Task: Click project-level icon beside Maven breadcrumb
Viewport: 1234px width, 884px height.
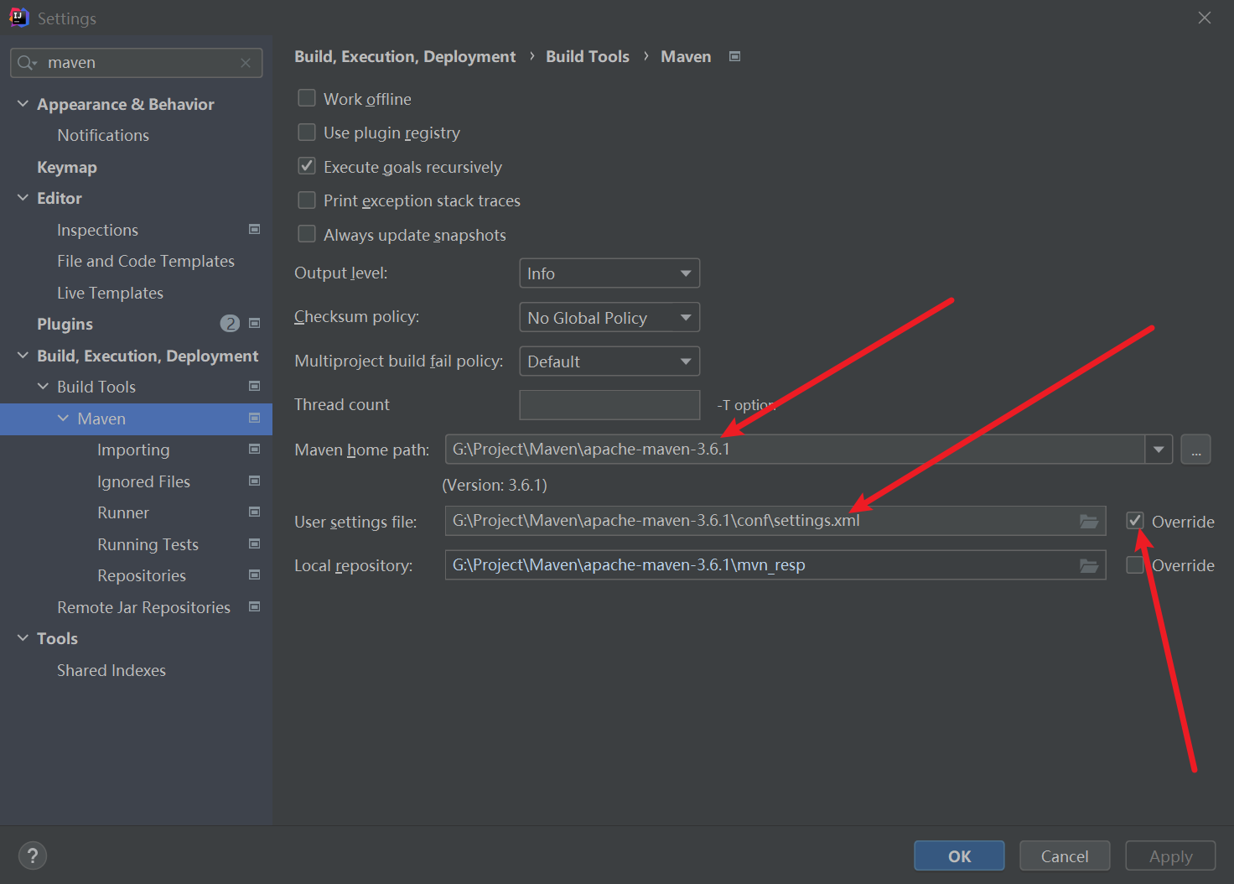Action: (735, 56)
